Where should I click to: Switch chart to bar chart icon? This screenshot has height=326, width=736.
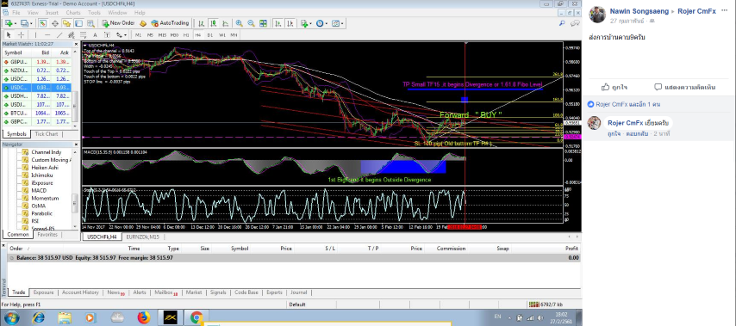(201, 23)
